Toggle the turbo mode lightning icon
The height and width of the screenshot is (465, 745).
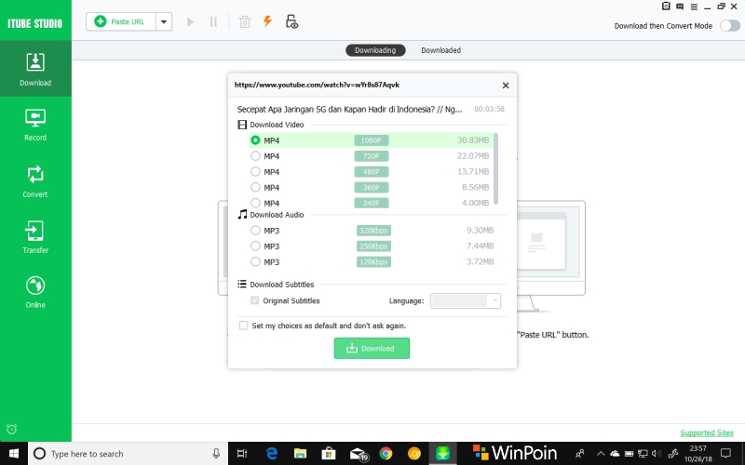pos(268,21)
